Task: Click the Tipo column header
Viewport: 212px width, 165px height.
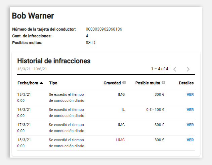Action: tap(53, 83)
